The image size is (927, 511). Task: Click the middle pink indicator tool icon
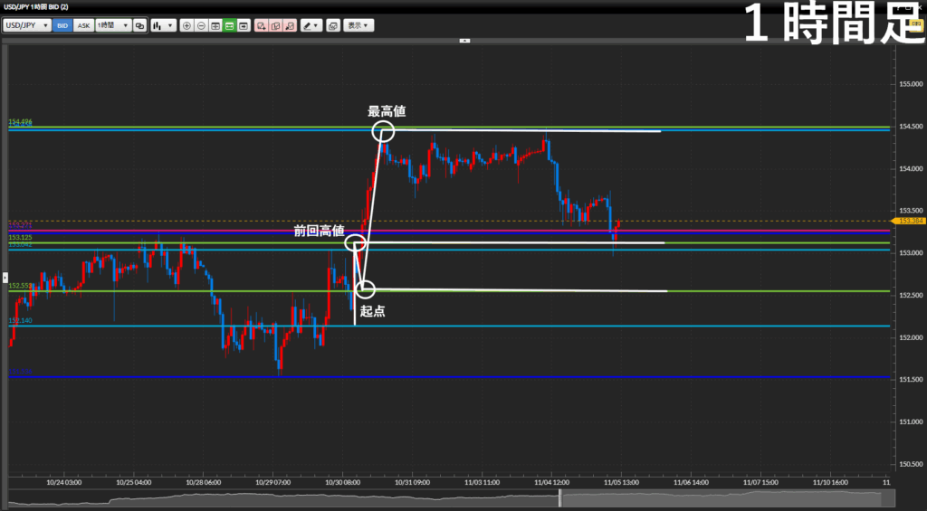pos(275,26)
